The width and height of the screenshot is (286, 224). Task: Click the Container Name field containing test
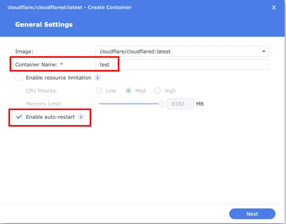coord(182,65)
